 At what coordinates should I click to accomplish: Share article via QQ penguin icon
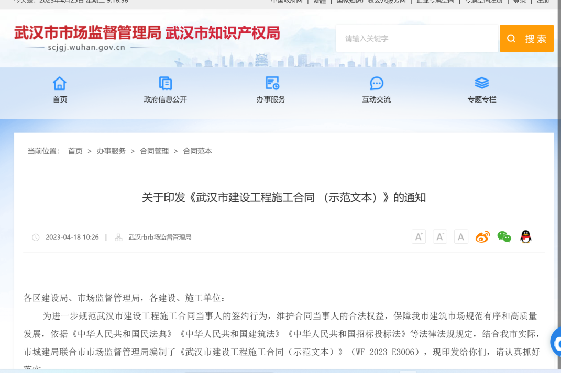pyautogui.click(x=525, y=237)
